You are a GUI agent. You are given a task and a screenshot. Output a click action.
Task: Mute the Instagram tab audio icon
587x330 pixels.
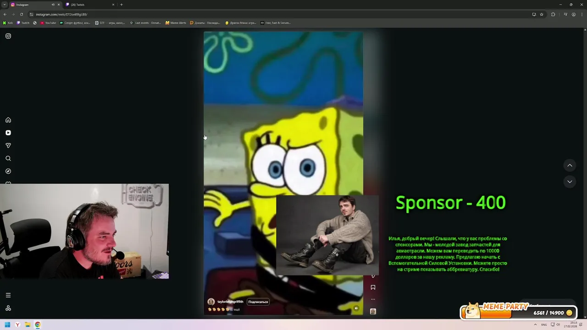53,5
